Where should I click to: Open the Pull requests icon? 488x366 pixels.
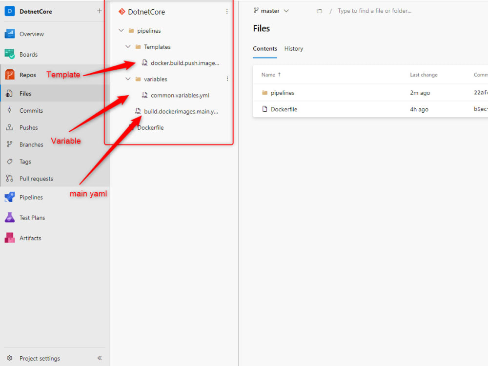point(11,179)
